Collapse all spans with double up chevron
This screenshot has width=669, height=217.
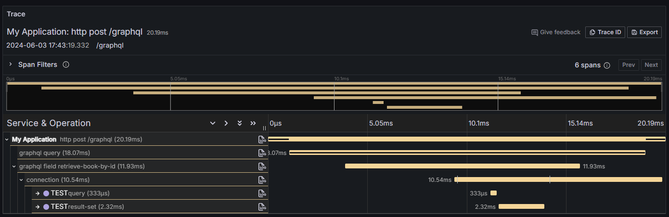(x=240, y=123)
